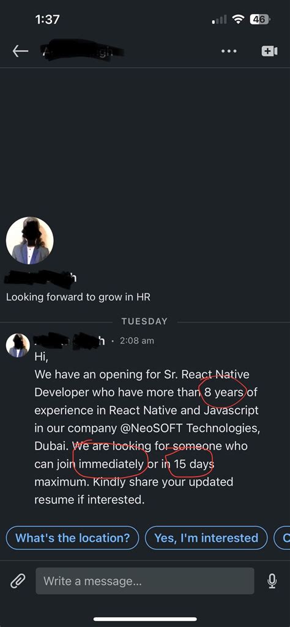This screenshot has height=627, width=290.
Task: Tap the battery indicator showing 46
Action: pyautogui.click(x=259, y=19)
